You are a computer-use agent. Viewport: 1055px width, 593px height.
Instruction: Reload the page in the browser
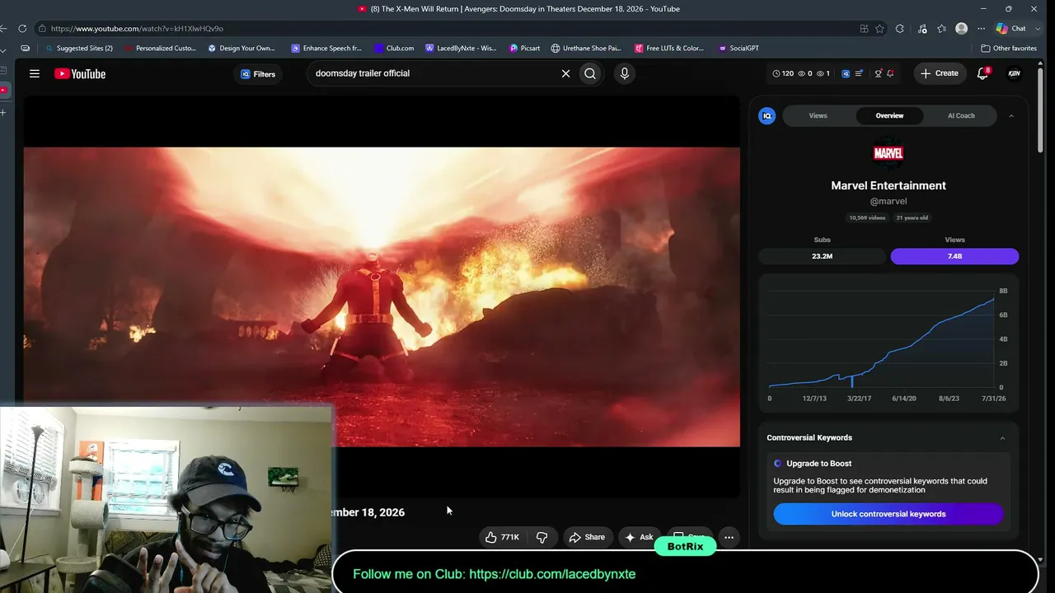tap(22, 29)
